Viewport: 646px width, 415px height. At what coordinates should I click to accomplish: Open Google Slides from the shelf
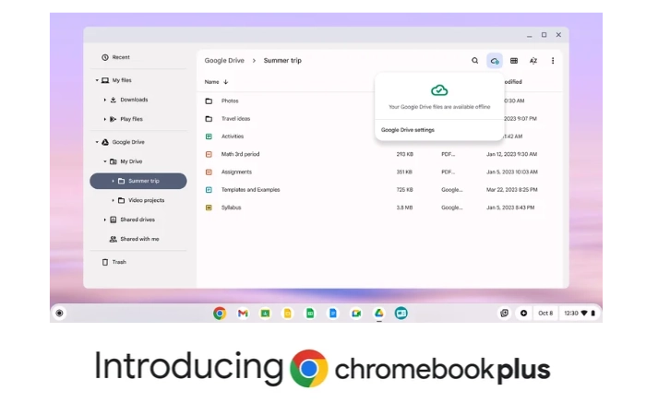(288, 314)
